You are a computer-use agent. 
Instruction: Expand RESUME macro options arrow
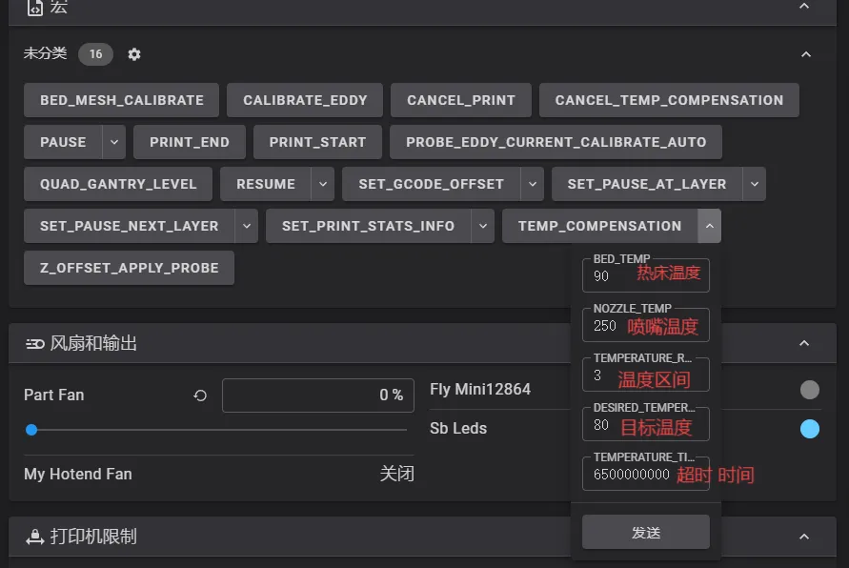point(323,184)
